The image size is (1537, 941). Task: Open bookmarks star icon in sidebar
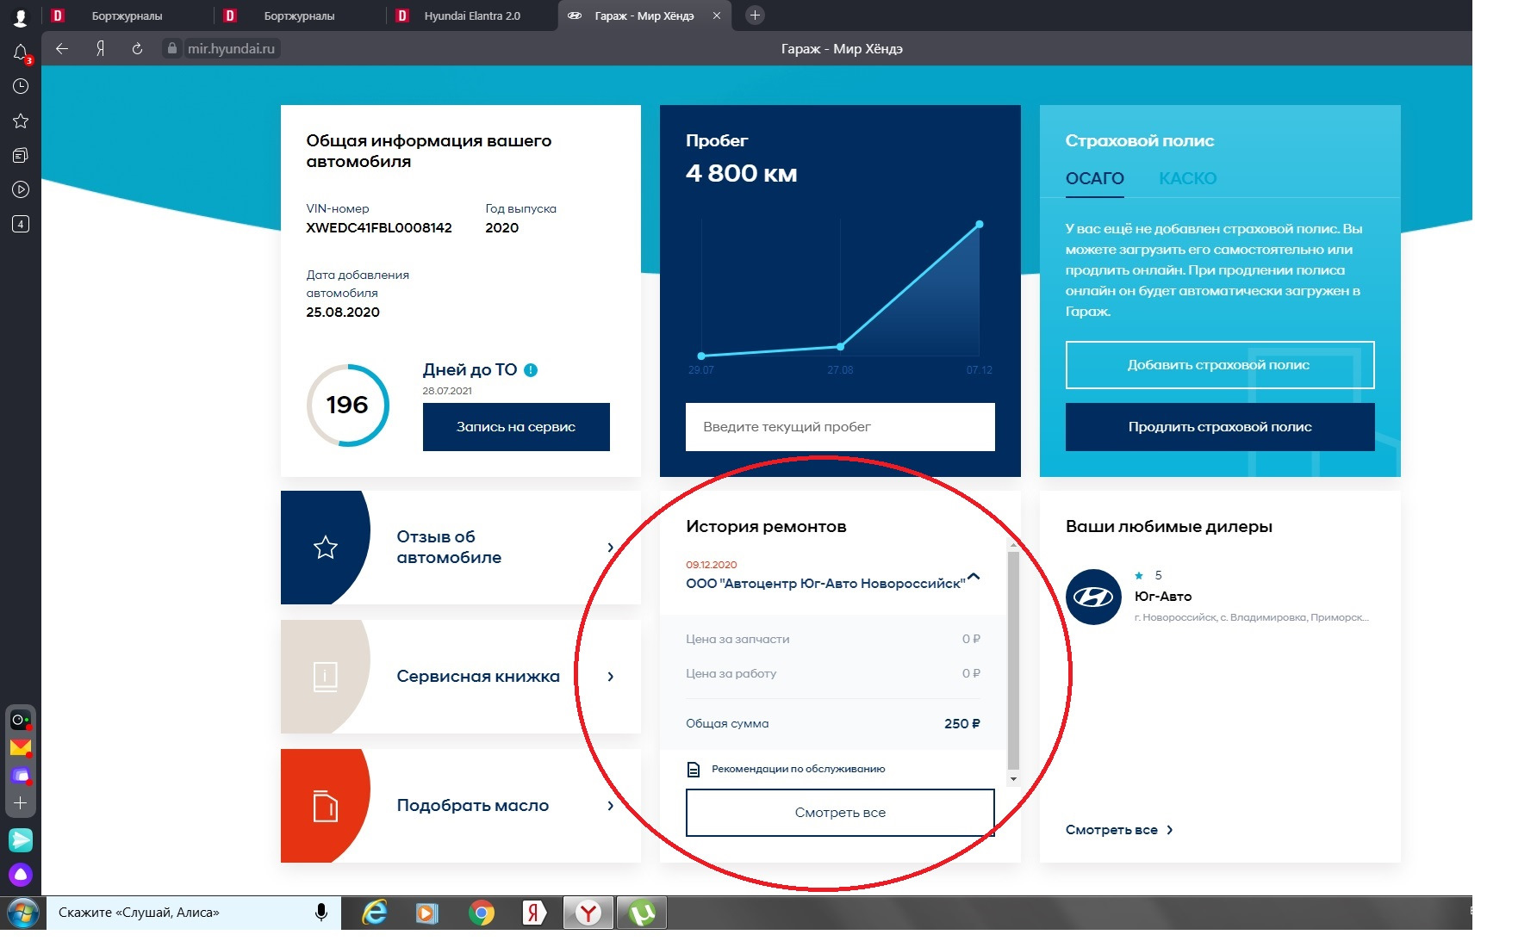[x=21, y=121]
